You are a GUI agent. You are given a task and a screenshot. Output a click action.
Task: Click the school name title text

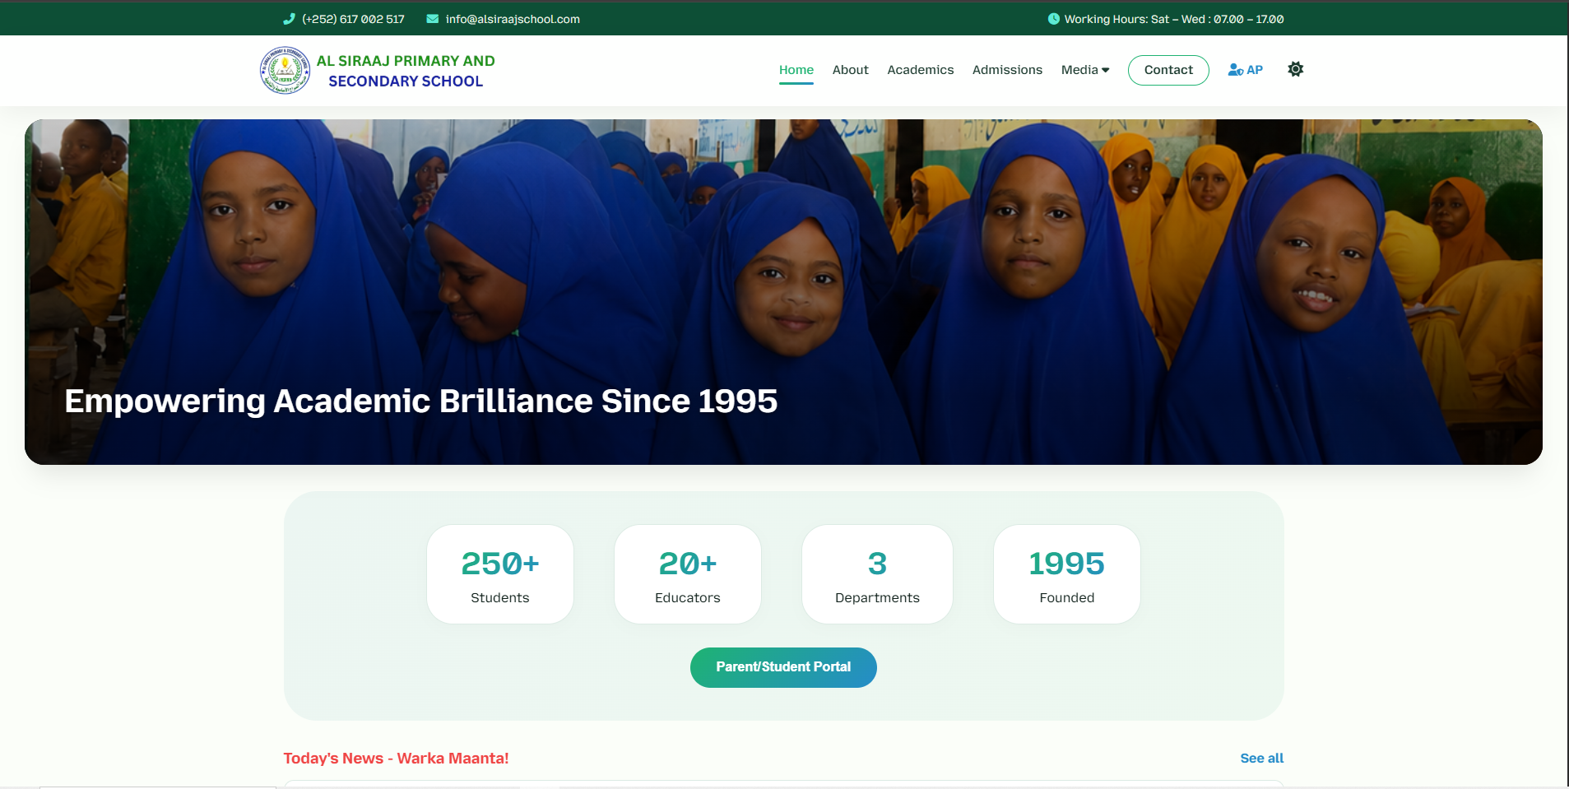pyautogui.click(x=406, y=71)
